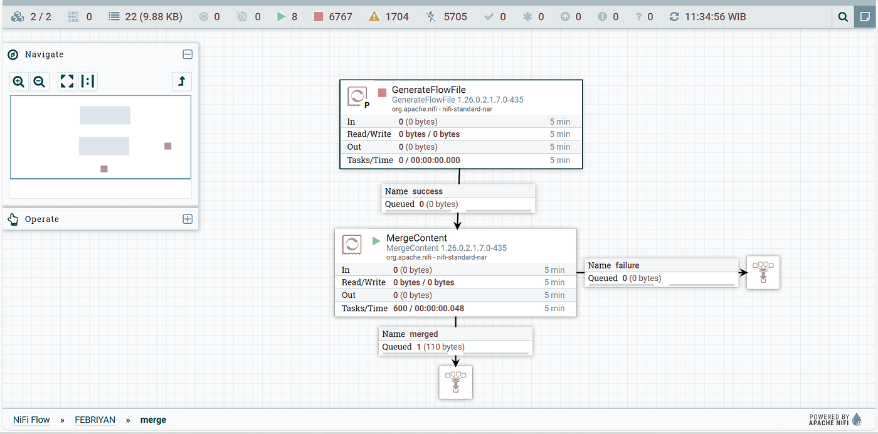Click the merge breadcrumb
This screenshot has height=434, width=878.
coord(154,420)
